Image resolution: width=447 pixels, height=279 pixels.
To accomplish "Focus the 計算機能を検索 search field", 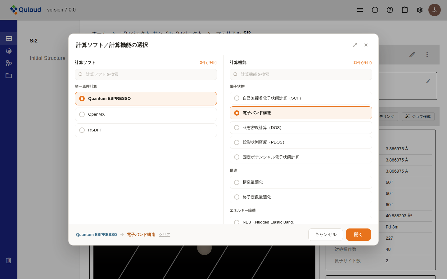I will 301,74.
